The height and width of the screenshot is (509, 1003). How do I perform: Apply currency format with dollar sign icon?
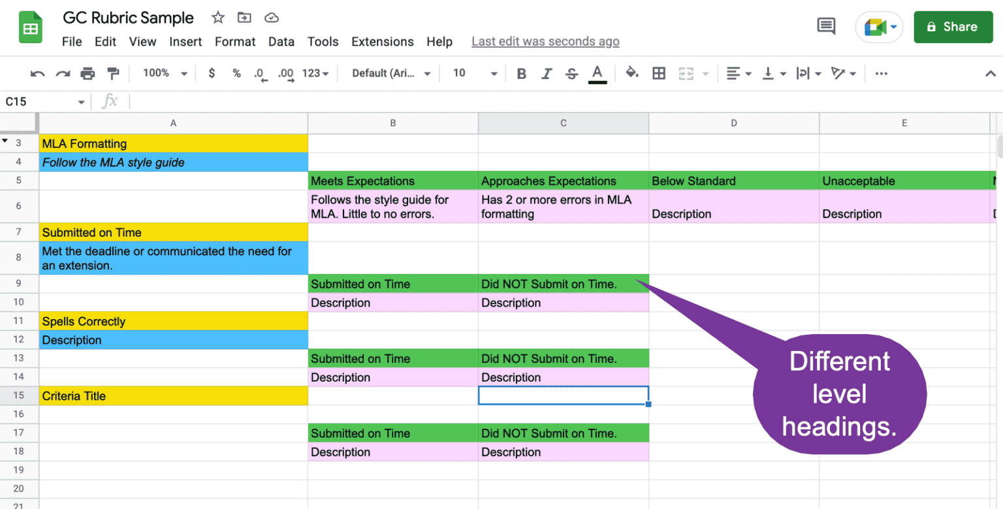click(x=212, y=73)
